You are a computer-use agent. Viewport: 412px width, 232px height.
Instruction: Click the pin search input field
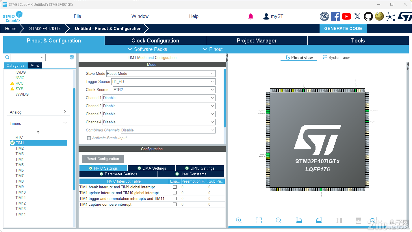click(x=391, y=221)
